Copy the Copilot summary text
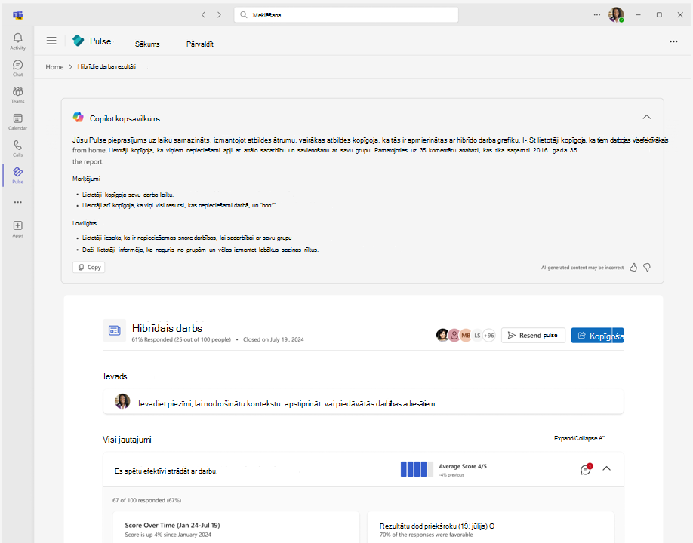This screenshot has height=543, width=693. [x=88, y=267]
